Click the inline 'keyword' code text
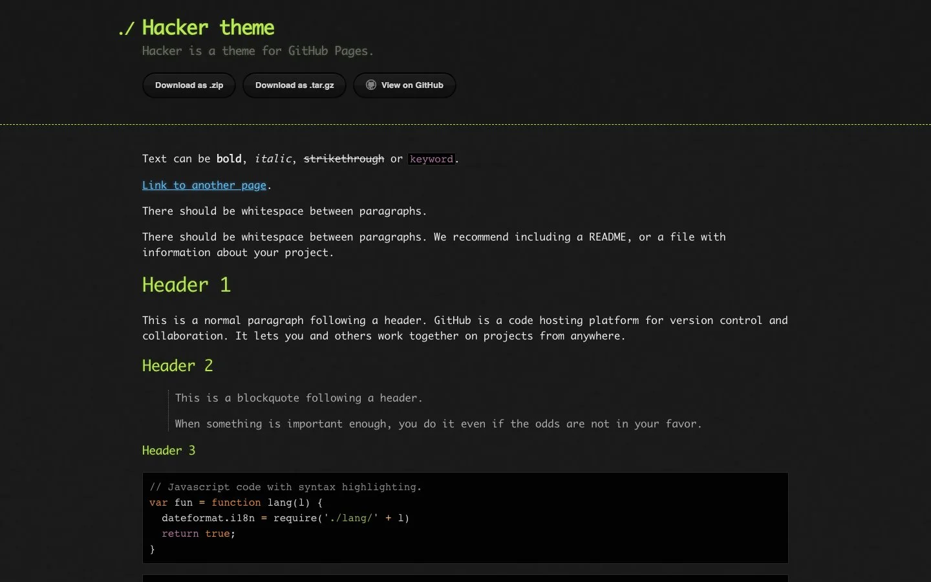 pyautogui.click(x=431, y=159)
